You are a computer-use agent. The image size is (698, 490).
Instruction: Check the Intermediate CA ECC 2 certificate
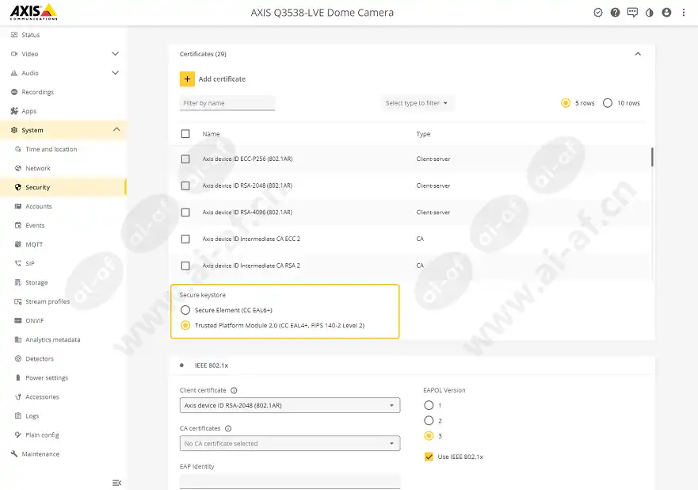(185, 239)
